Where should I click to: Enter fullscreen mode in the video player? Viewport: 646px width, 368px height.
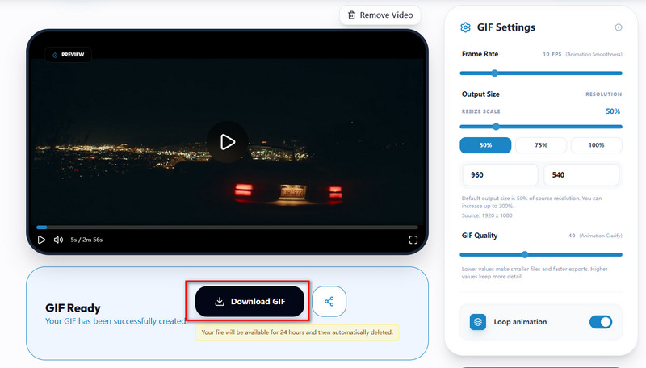(413, 240)
